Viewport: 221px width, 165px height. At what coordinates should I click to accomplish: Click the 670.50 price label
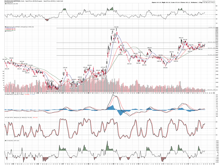tap(112, 30)
